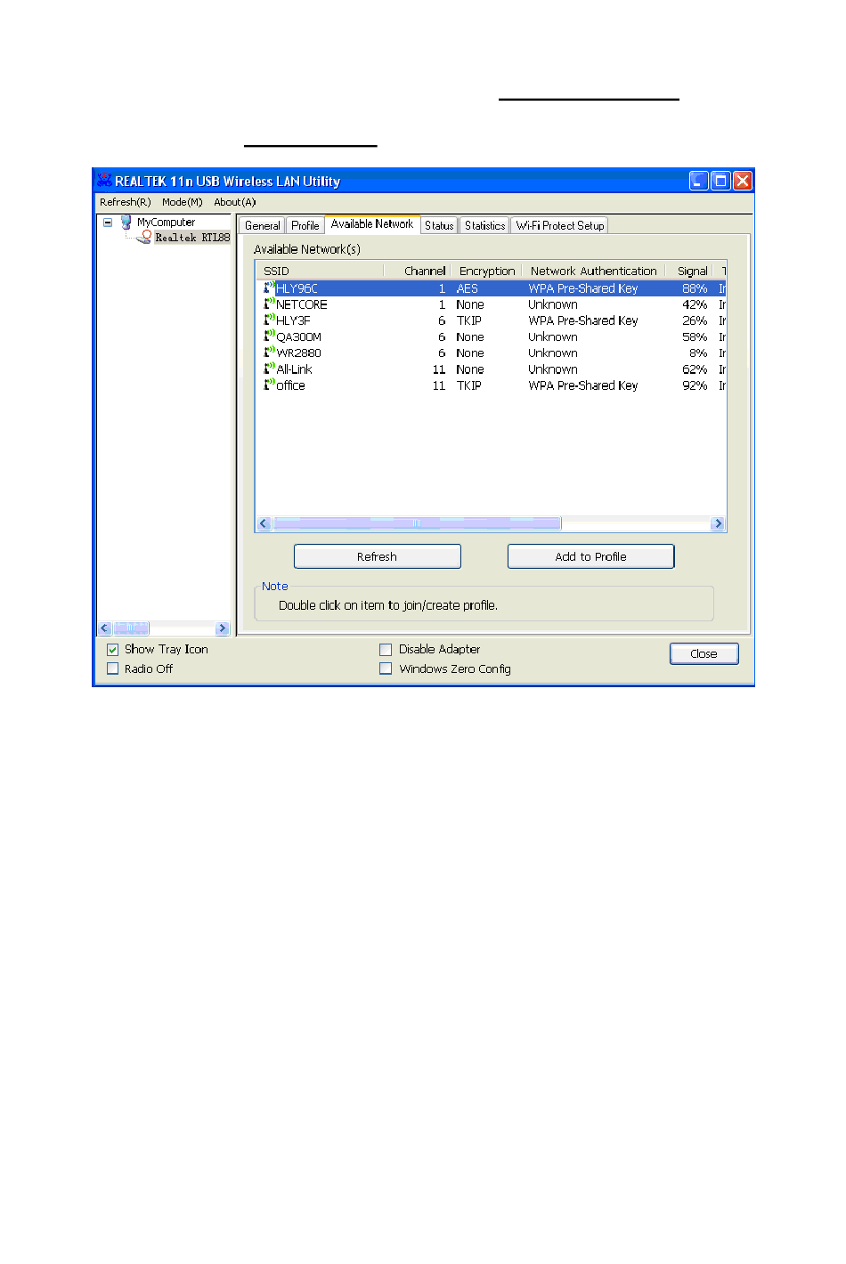
Task: Switch to the General tab
Action: [x=262, y=226]
